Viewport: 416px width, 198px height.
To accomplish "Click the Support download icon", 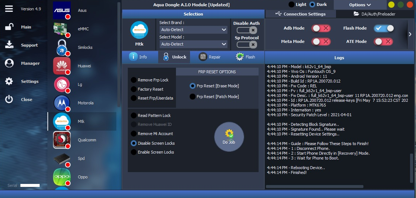I will pos(9,45).
